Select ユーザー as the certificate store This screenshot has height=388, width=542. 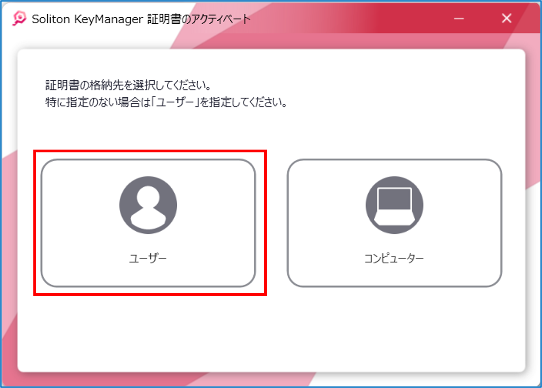(148, 223)
